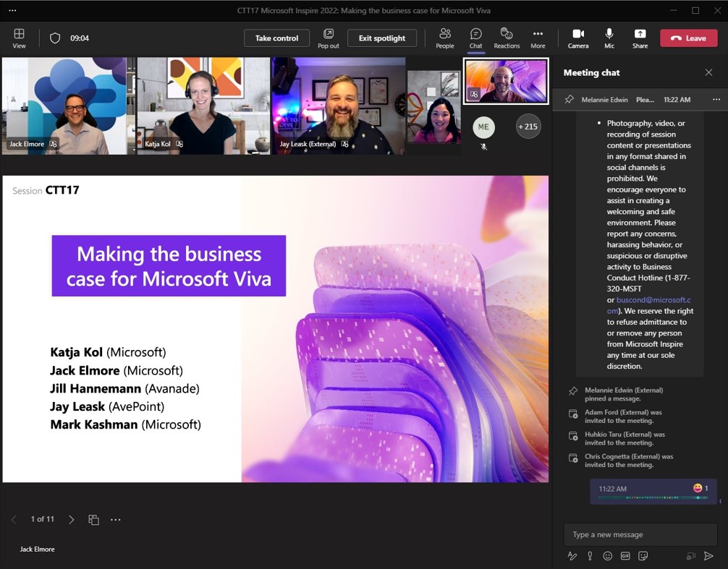Image resolution: width=728 pixels, height=569 pixels.
Task: Leave the meeting
Action: pyautogui.click(x=688, y=38)
